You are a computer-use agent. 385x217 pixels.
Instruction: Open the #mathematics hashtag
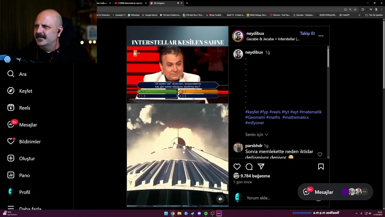(295, 117)
